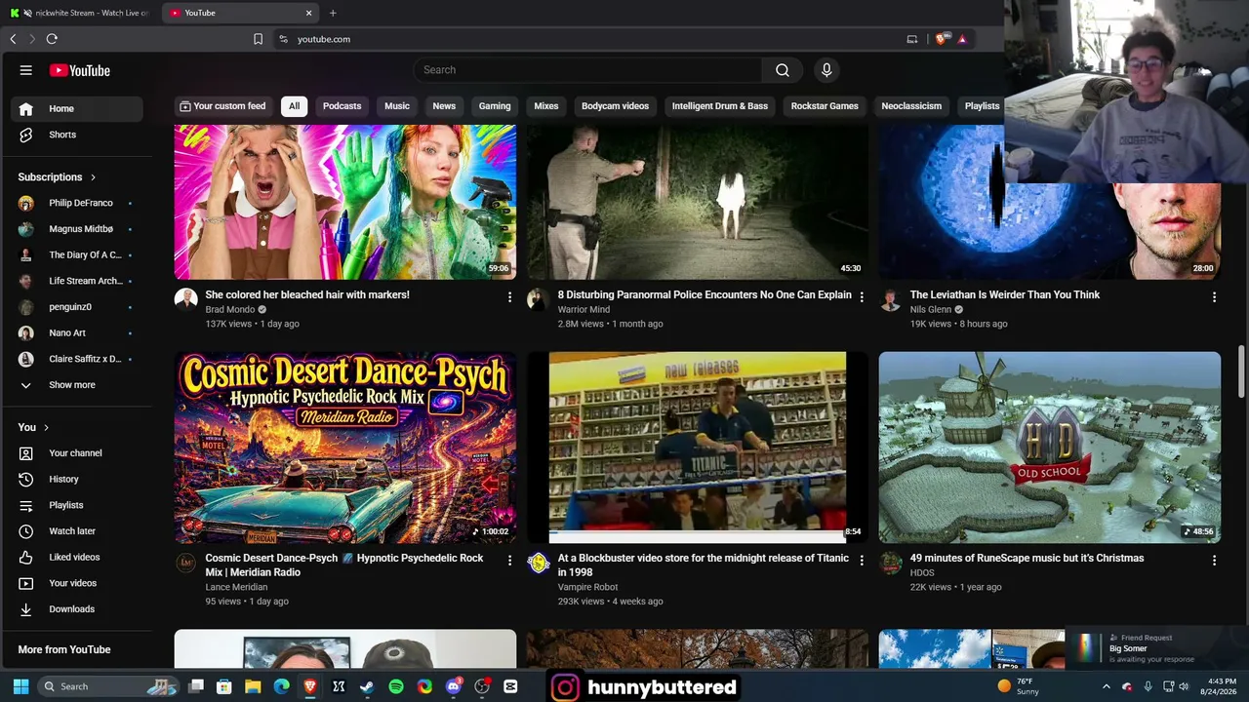Open the Philip DeFranco subscription
Image resolution: width=1249 pixels, height=702 pixels.
click(x=78, y=203)
